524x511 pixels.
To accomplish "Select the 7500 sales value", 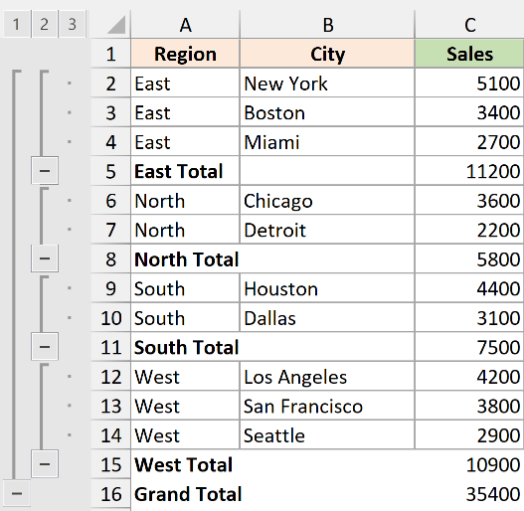I will click(x=469, y=347).
